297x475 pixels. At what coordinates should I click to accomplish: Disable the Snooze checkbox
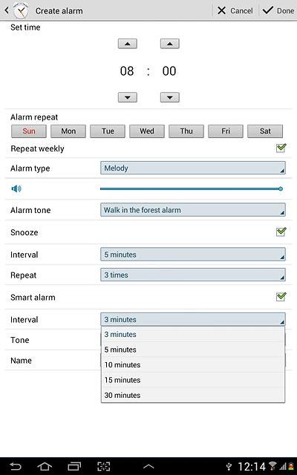coord(281,232)
